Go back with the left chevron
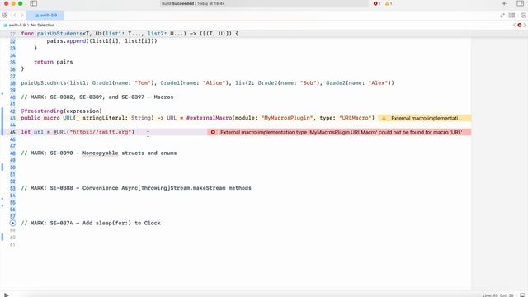The image size is (528, 297). (15, 15)
